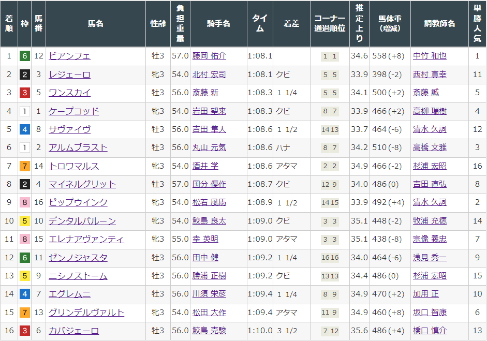Open trainer 牧浦 充徳 profile
This screenshot has height=341, width=487.
click(430, 221)
